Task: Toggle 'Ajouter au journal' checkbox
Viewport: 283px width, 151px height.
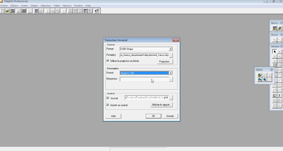Action: 108,105
